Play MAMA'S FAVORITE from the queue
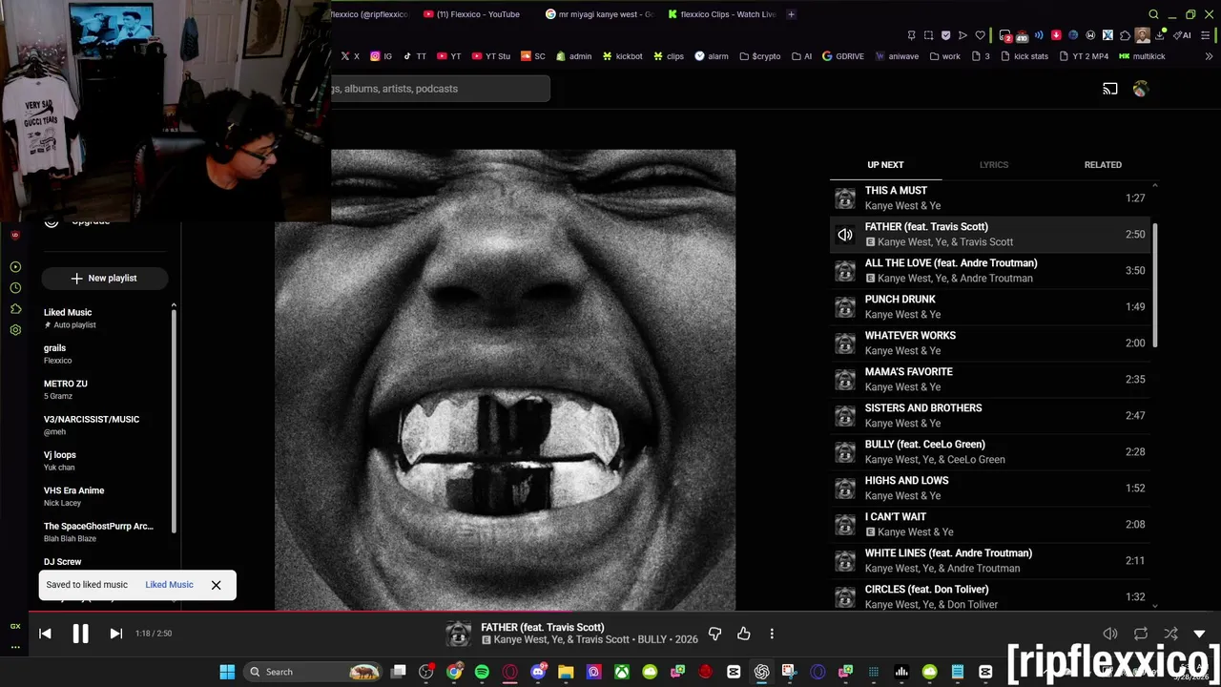Image resolution: width=1221 pixels, height=687 pixels. pos(990,380)
